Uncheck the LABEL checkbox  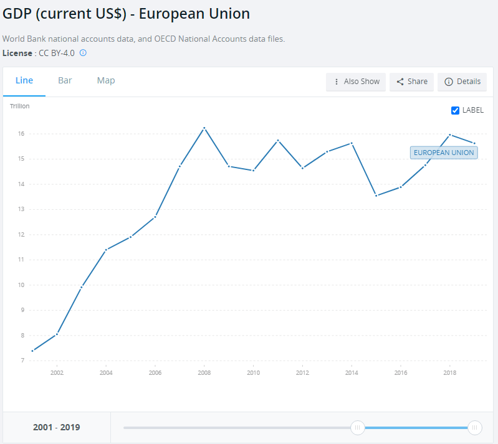coord(455,110)
